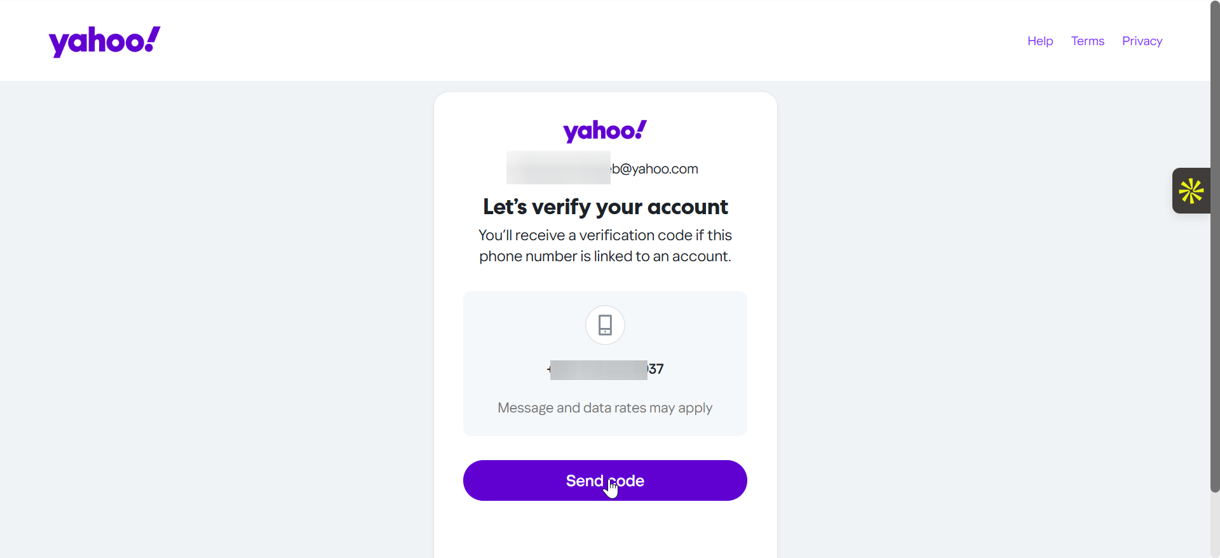Click the Yahoo logo in the page header

tap(104, 41)
